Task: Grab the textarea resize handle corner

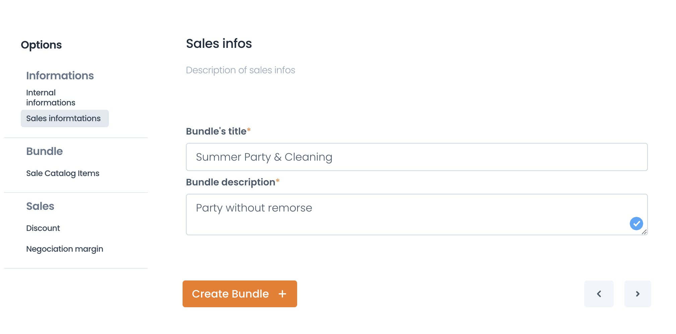Action: click(x=644, y=232)
